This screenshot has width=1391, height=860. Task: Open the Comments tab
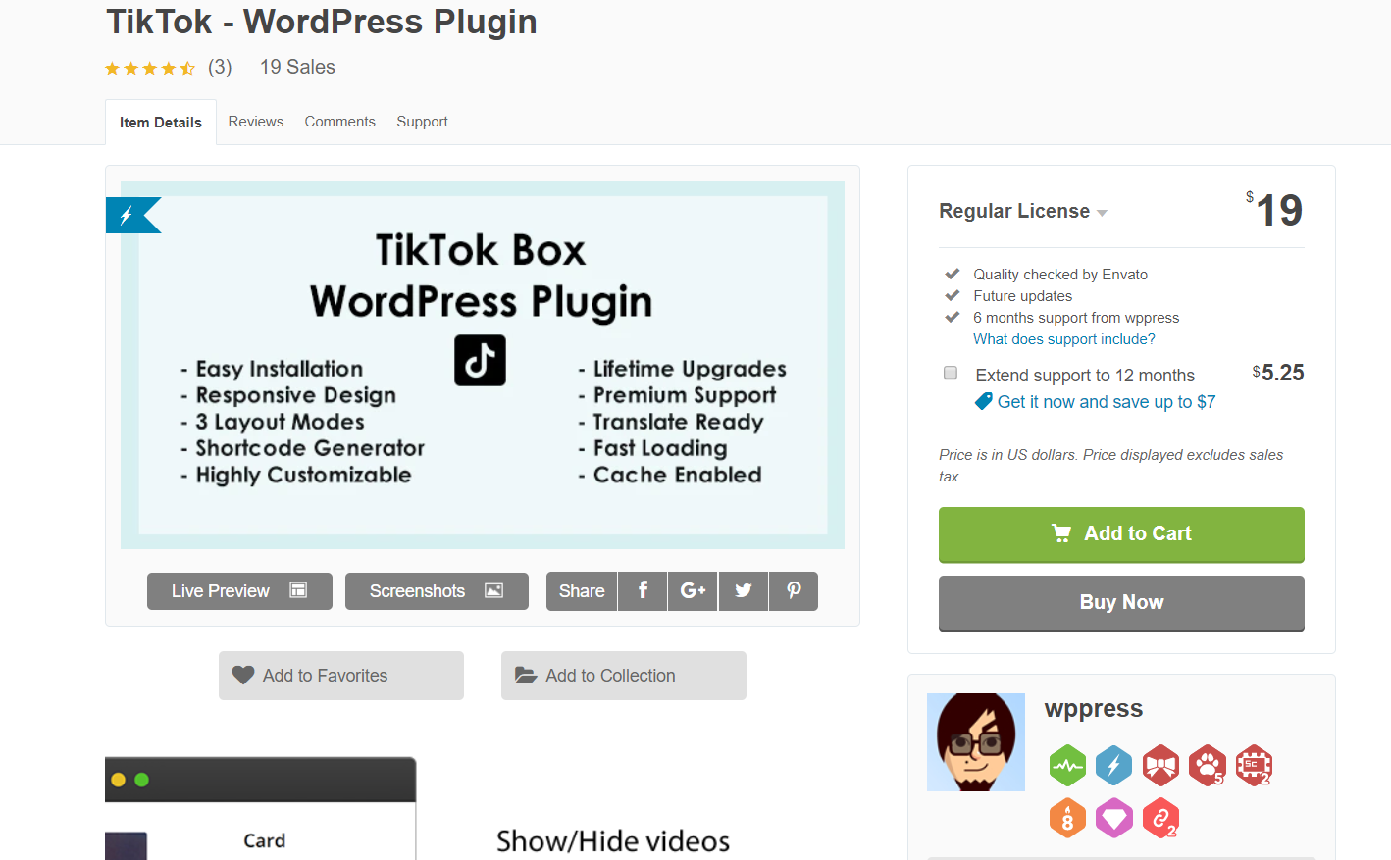[339, 122]
